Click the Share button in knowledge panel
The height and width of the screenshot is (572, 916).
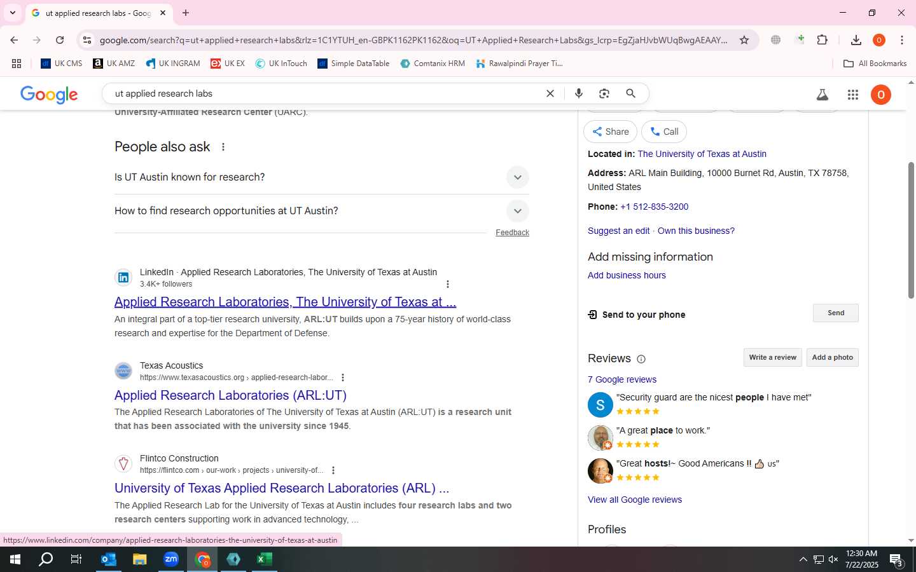610,132
